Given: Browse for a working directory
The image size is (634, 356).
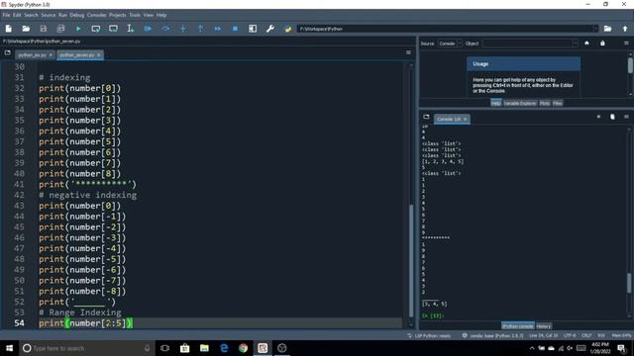Looking at the screenshot, I should [607, 29].
